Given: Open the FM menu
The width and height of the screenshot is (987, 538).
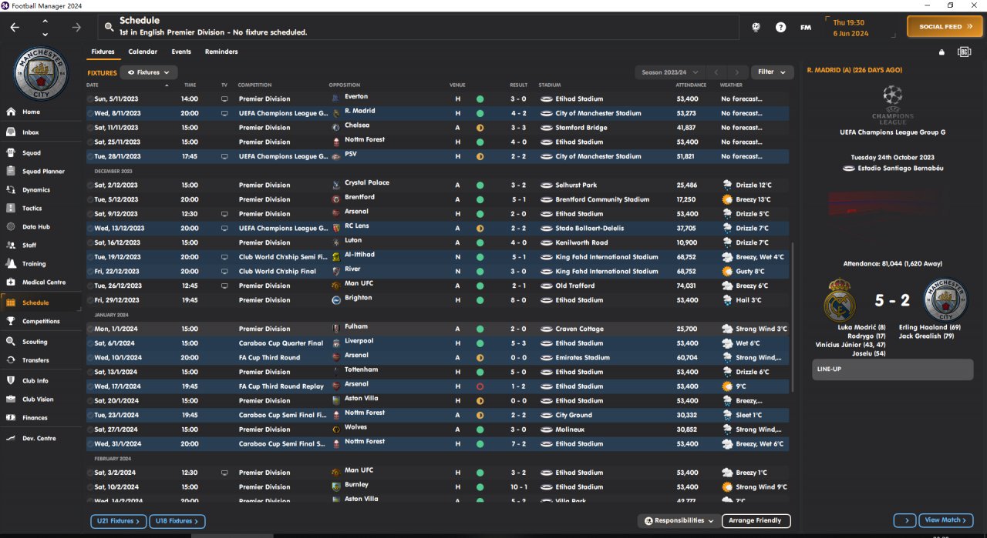Looking at the screenshot, I should pos(806,27).
